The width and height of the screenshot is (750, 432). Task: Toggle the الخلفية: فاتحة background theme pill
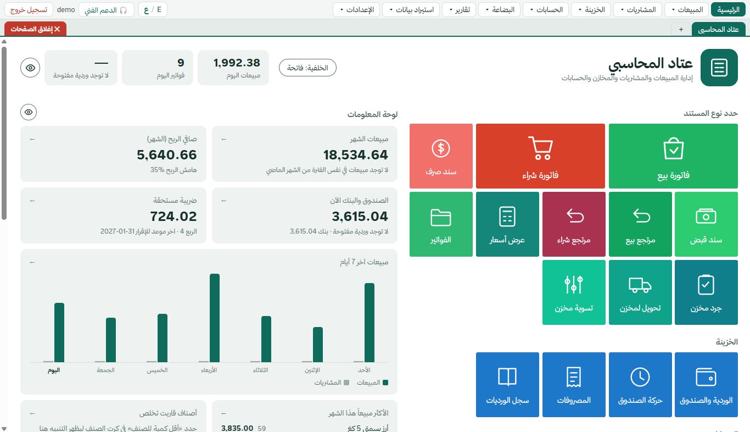(x=307, y=68)
